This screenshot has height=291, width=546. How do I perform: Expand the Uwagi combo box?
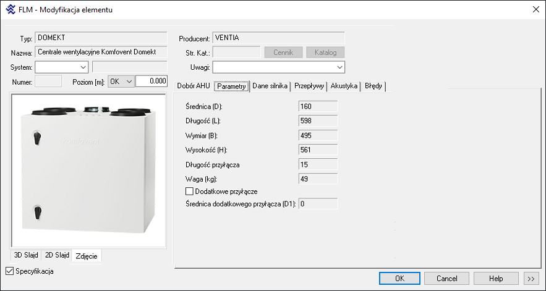point(339,67)
